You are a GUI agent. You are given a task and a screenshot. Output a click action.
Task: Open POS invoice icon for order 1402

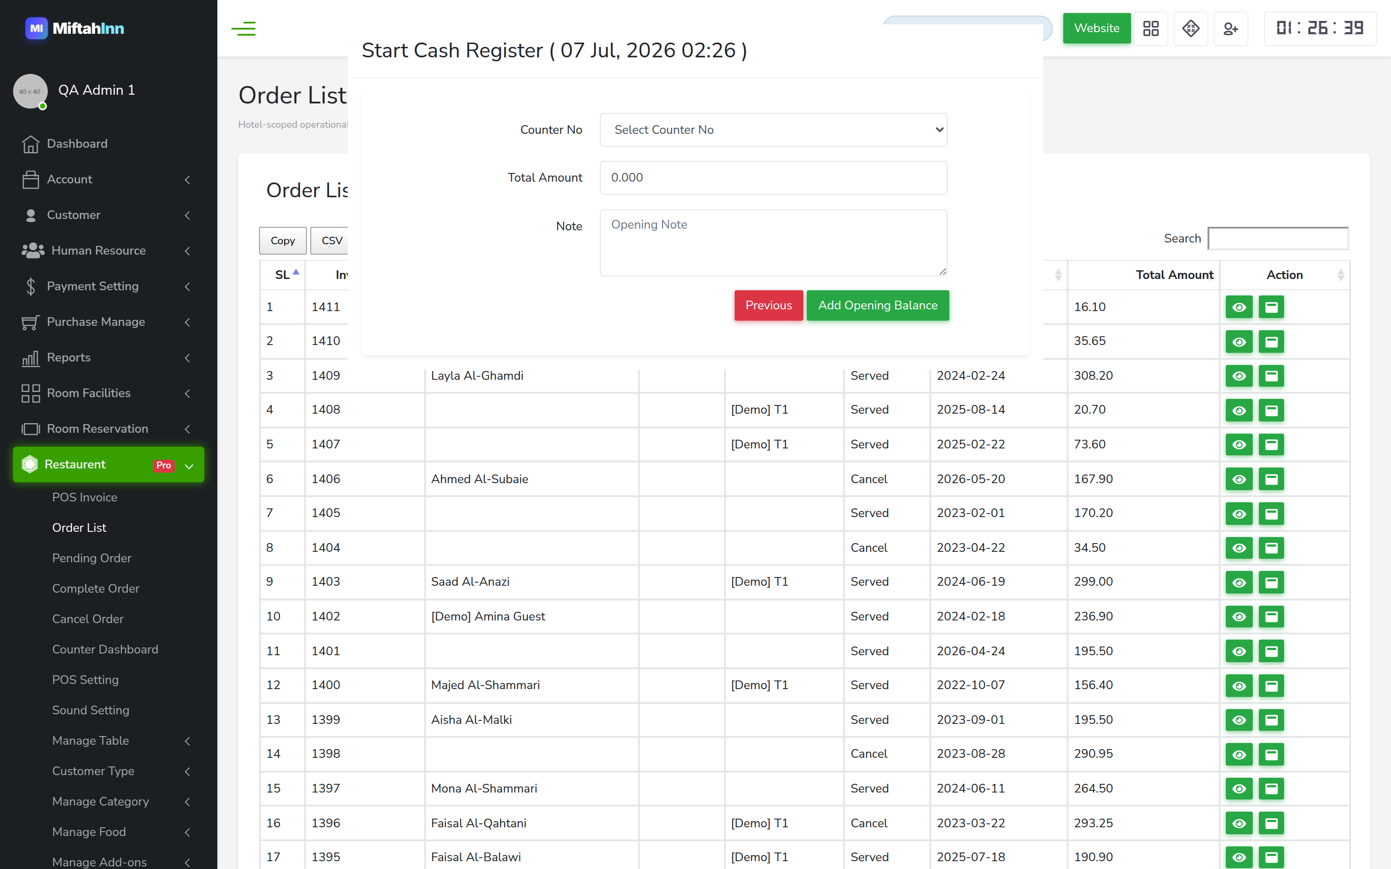1271,617
